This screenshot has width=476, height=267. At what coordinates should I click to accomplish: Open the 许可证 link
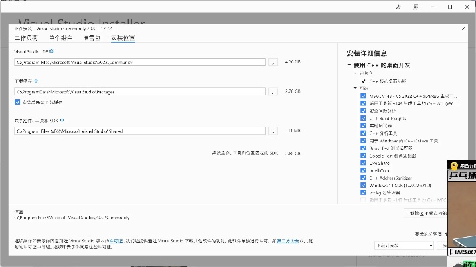[x=116, y=241]
